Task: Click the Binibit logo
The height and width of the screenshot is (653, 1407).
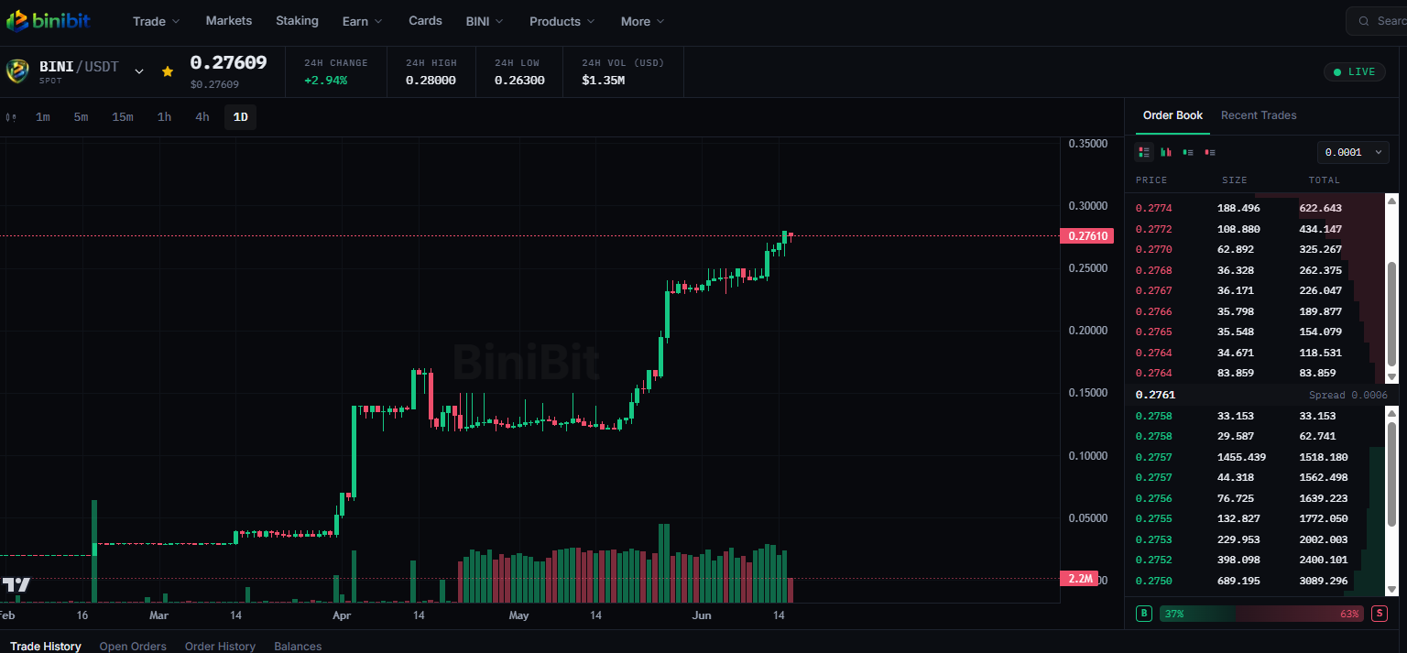Action: click(x=48, y=20)
